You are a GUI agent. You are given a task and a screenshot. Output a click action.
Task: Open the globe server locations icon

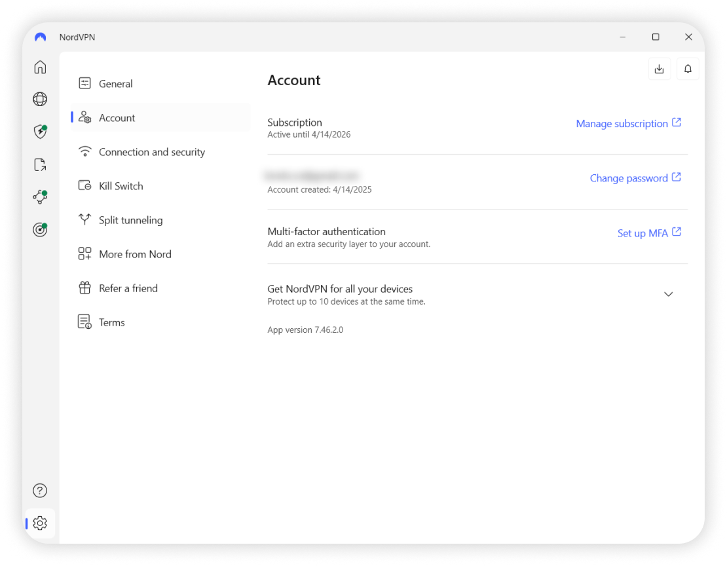click(x=40, y=99)
